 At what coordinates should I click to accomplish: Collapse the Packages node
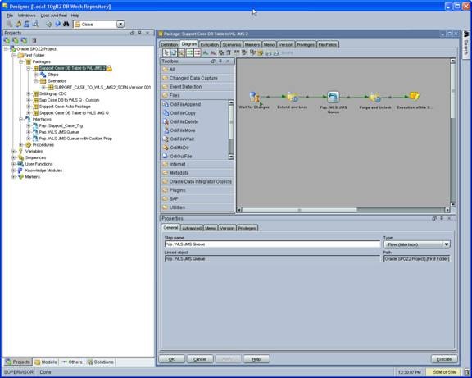point(21,61)
